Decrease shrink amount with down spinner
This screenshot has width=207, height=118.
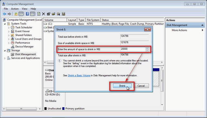147,50
